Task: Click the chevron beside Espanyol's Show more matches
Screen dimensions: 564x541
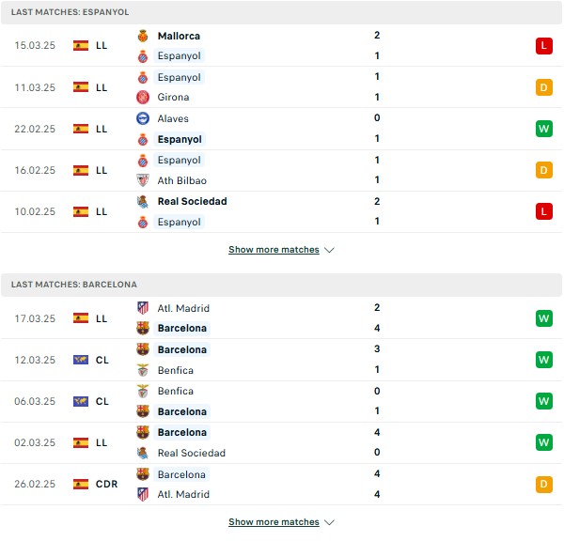Action: coord(329,250)
